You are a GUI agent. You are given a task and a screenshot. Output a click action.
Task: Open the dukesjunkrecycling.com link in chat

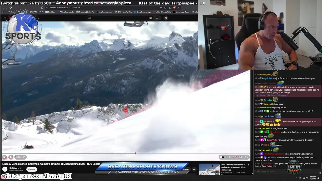pyautogui.click(x=271, y=95)
